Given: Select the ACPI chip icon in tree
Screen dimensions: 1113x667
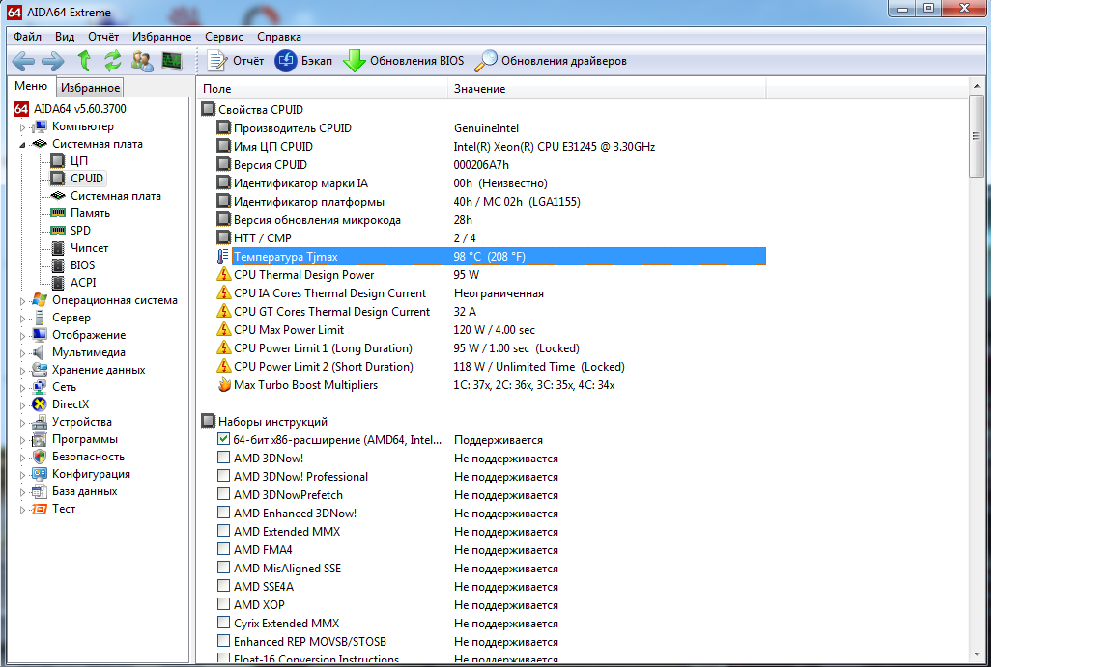Looking at the screenshot, I should click(x=58, y=282).
